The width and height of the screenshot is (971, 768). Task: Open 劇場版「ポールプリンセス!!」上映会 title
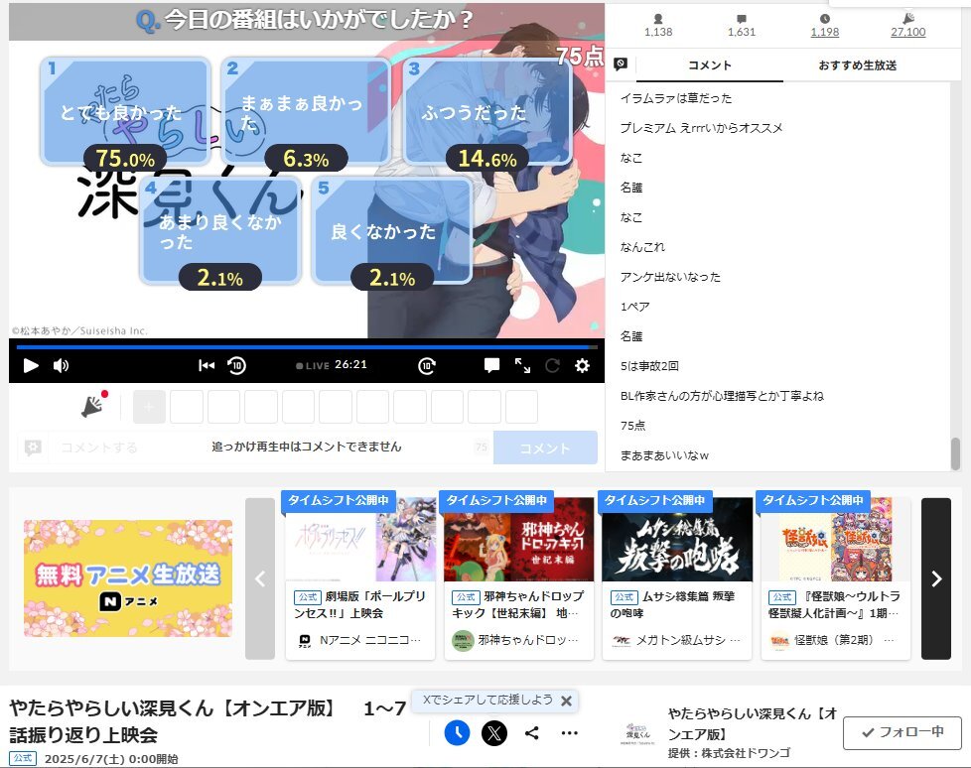point(359,604)
